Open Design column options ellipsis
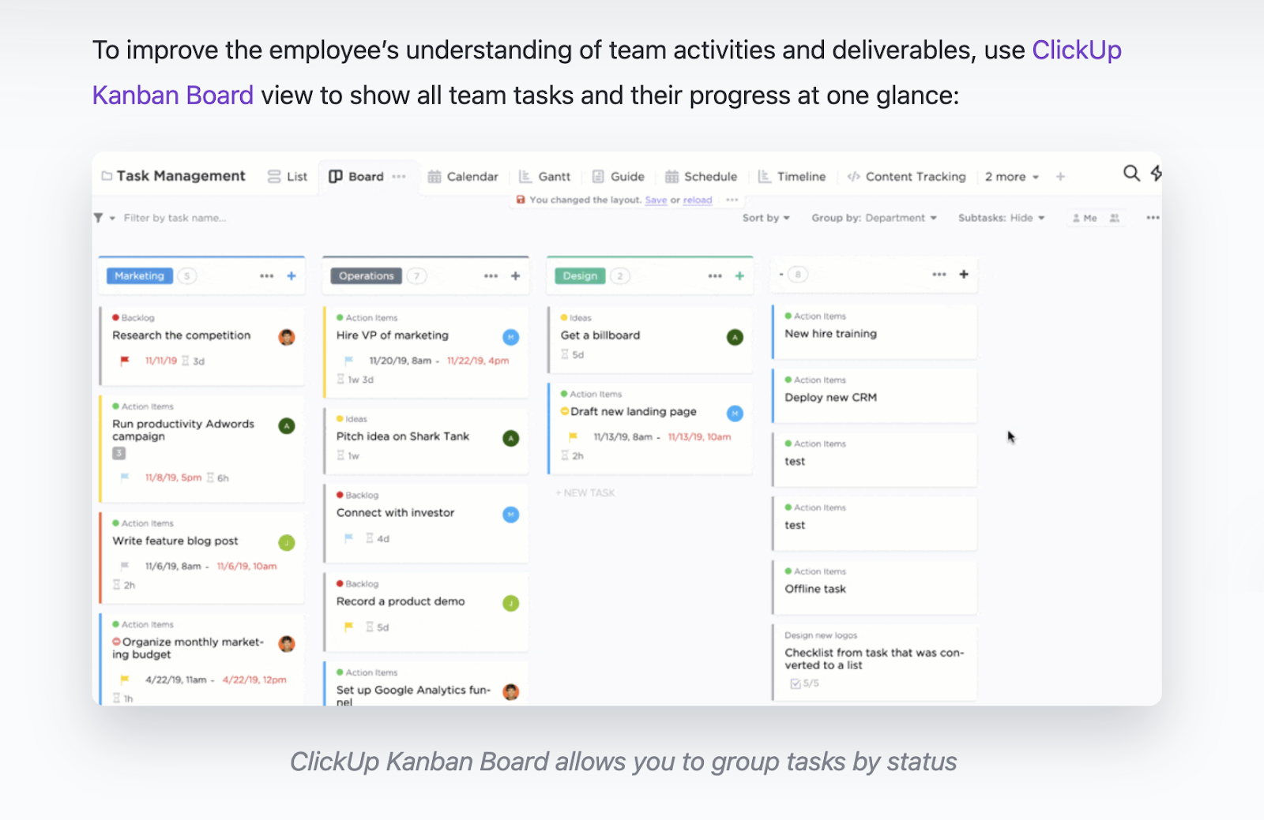The height and width of the screenshot is (820, 1264). coord(715,275)
